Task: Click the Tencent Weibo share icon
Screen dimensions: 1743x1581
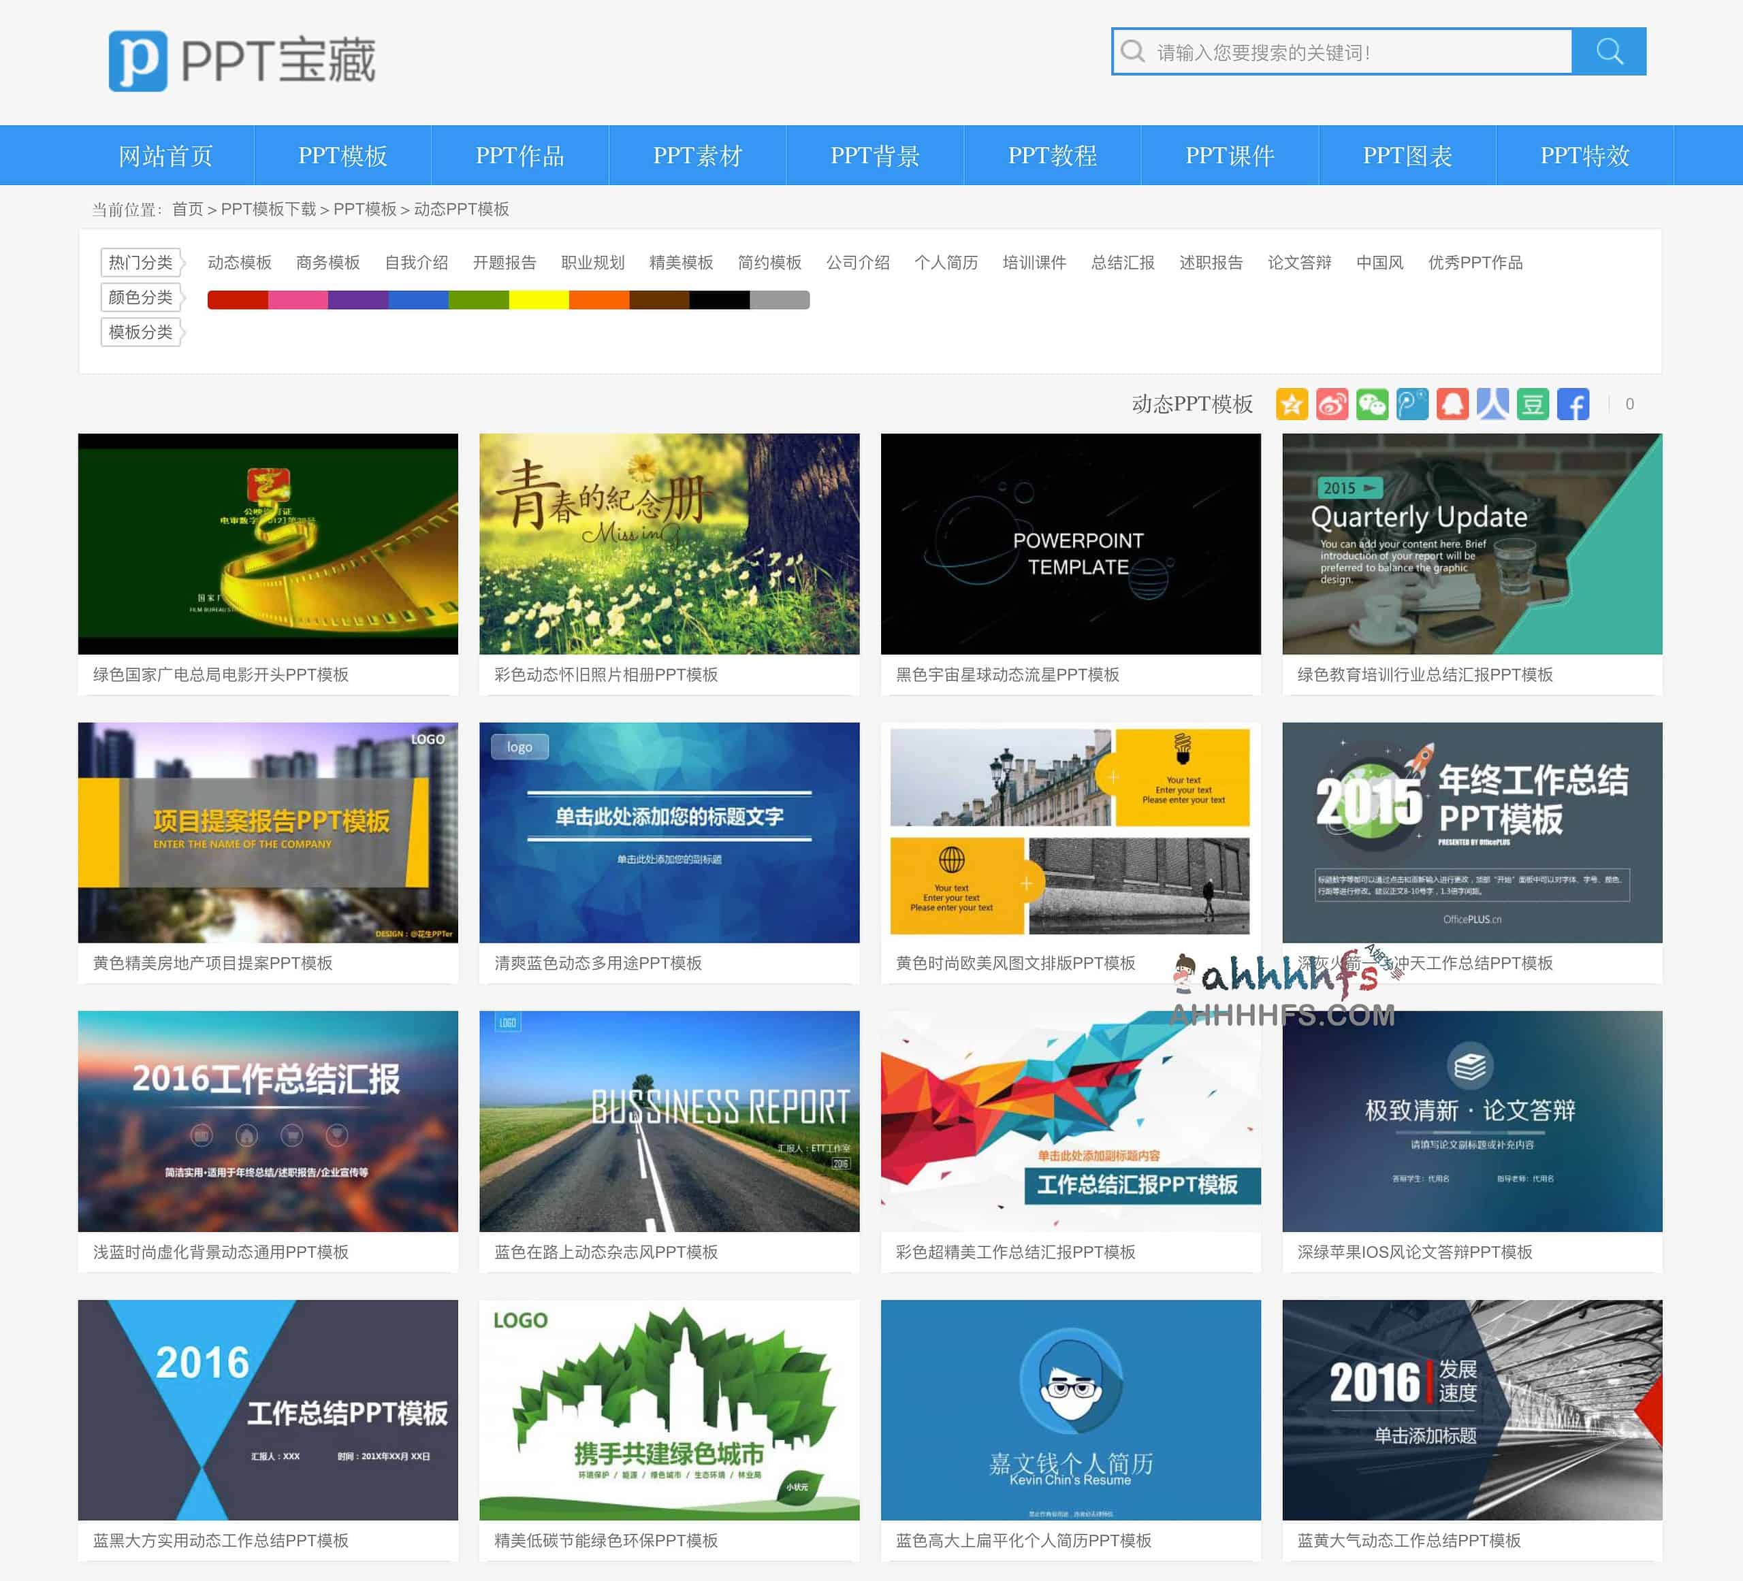Action: click(1412, 404)
